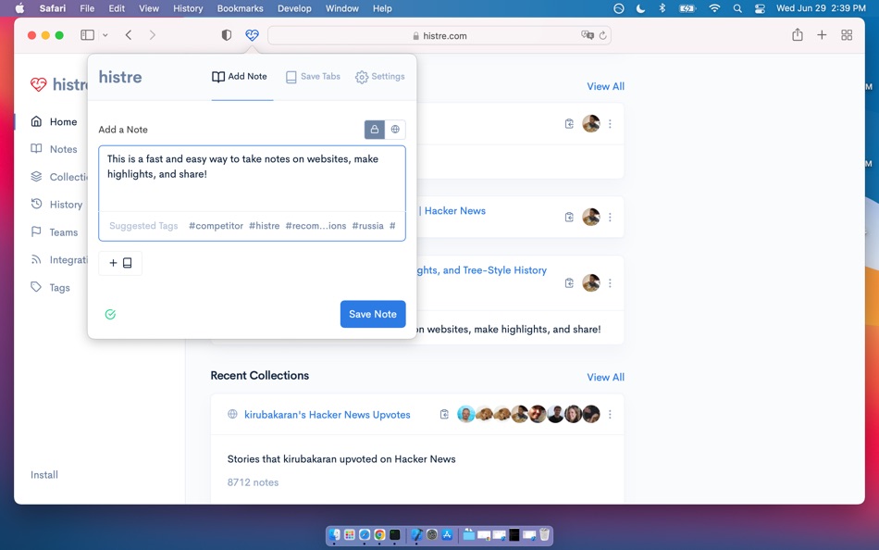Open the Settings tab in popup

(x=379, y=76)
